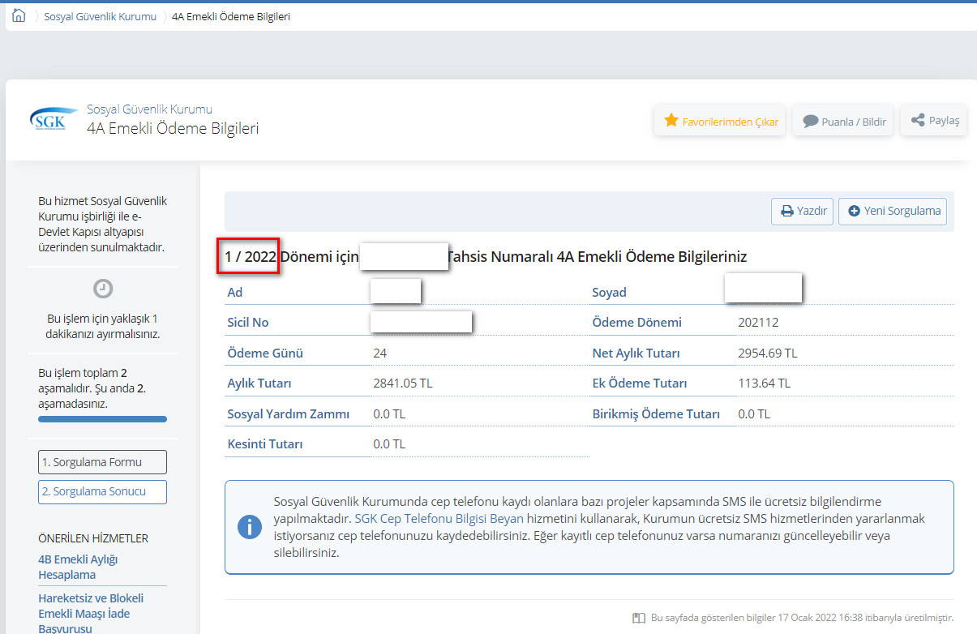
Task: Click the plus icon on Yeni Sorgulama
Action: (854, 212)
